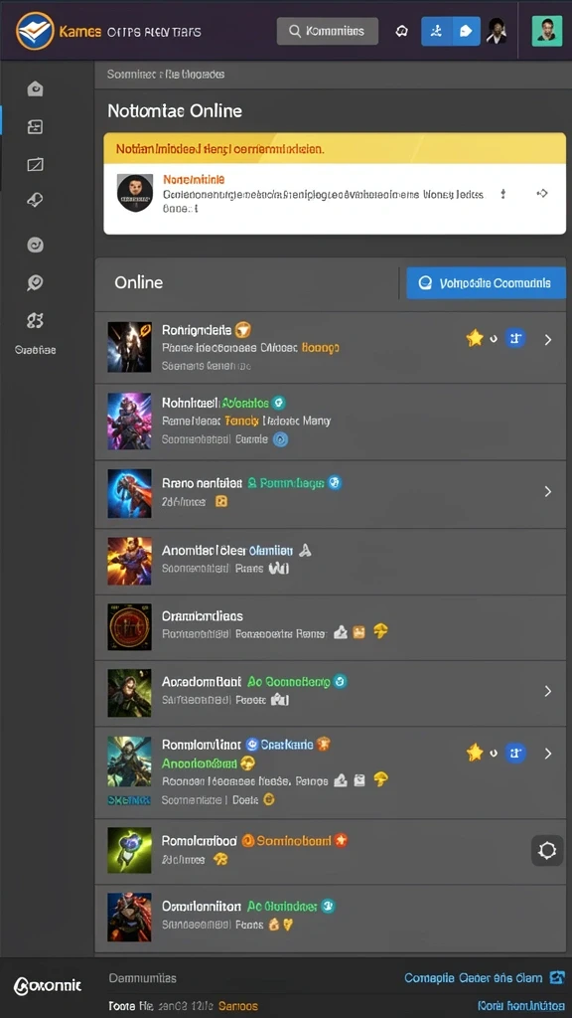Open the gear settings button on Romolcraibod row

(547, 851)
